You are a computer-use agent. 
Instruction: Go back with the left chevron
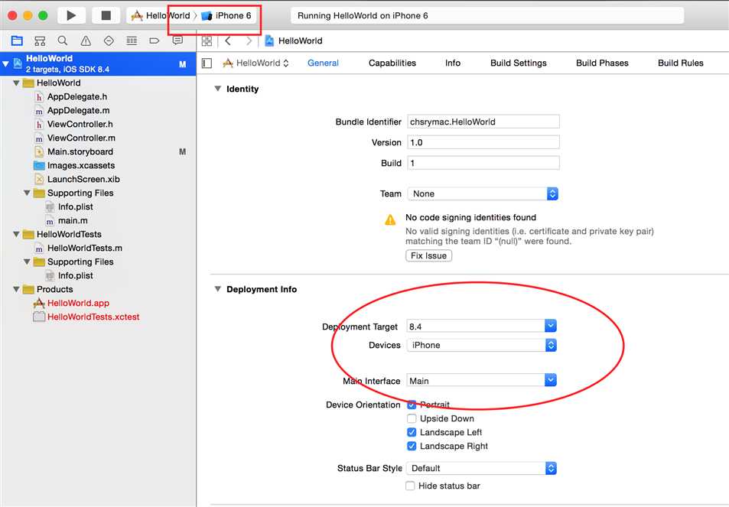(x=228, y=41)
